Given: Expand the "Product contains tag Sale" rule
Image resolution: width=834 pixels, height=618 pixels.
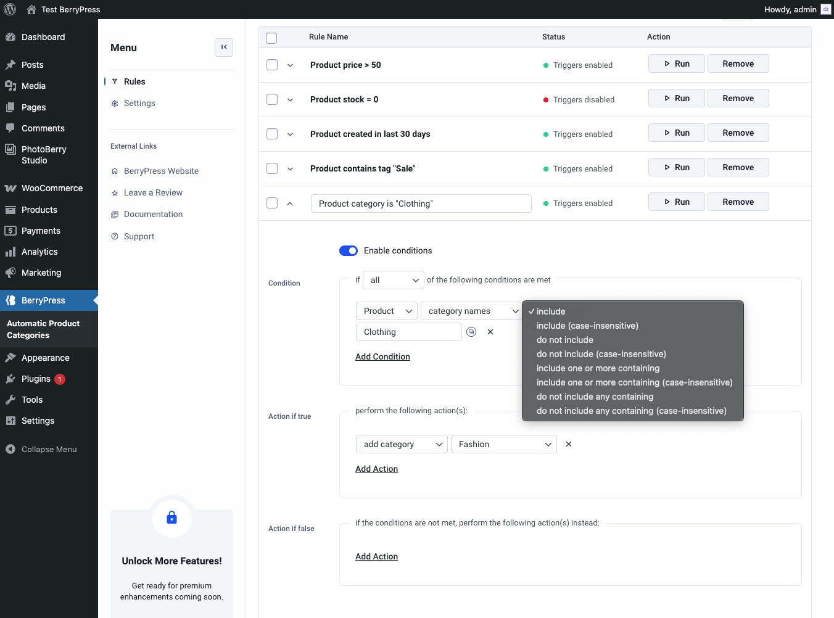Looking at the screenshot, I should click(290, 169).
